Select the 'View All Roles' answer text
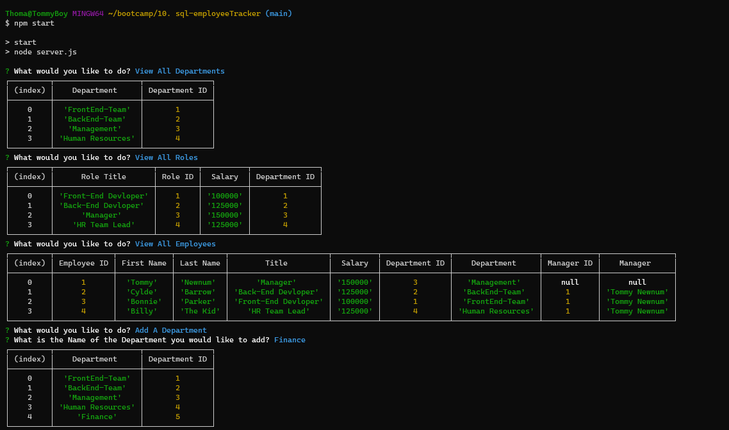This screenshot has height=430, width=729. click(166, 157)
